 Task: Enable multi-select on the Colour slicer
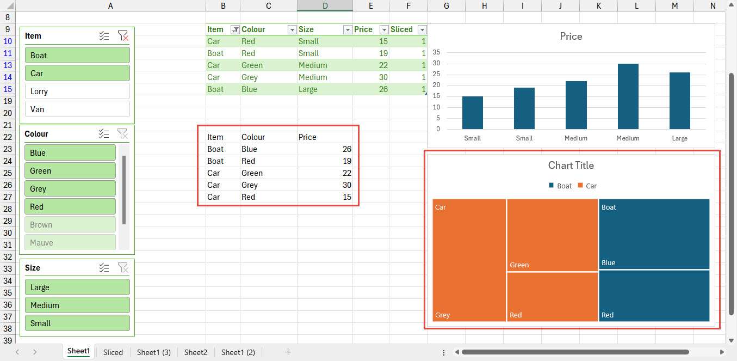(104, 133)
